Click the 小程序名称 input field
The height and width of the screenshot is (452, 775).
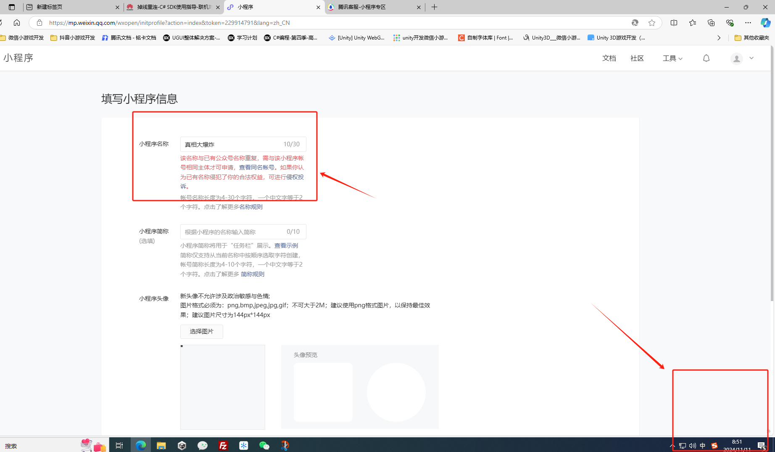(x=243, y=144)
